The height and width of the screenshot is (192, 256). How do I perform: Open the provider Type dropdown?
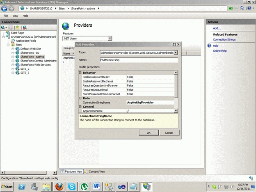tap(176, 53)
